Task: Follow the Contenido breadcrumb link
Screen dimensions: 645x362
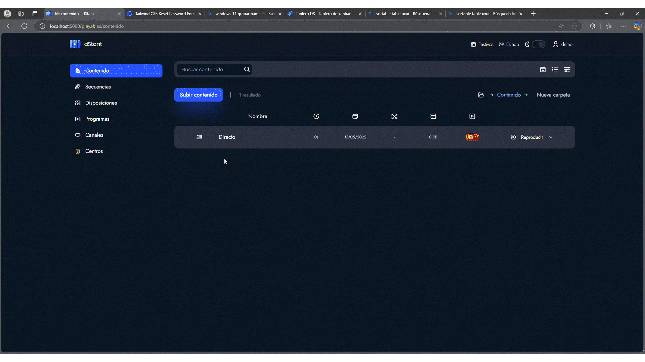Action: click(509, 95)
